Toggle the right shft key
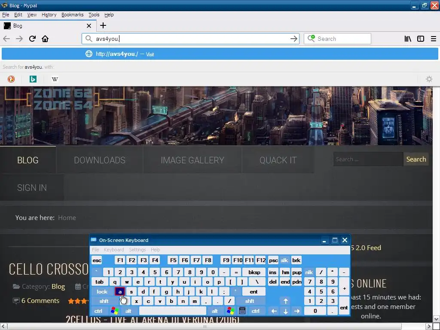The image size is (440, 330). tap(250, 301)
